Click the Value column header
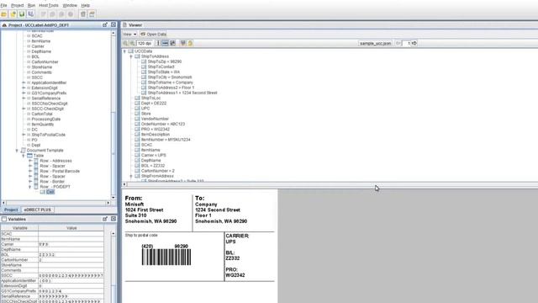 click(x=71, y=228)
